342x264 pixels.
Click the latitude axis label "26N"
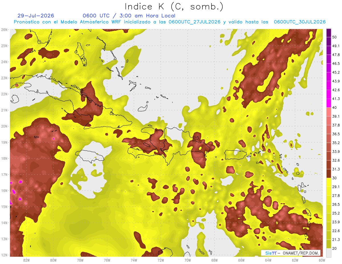4,30
